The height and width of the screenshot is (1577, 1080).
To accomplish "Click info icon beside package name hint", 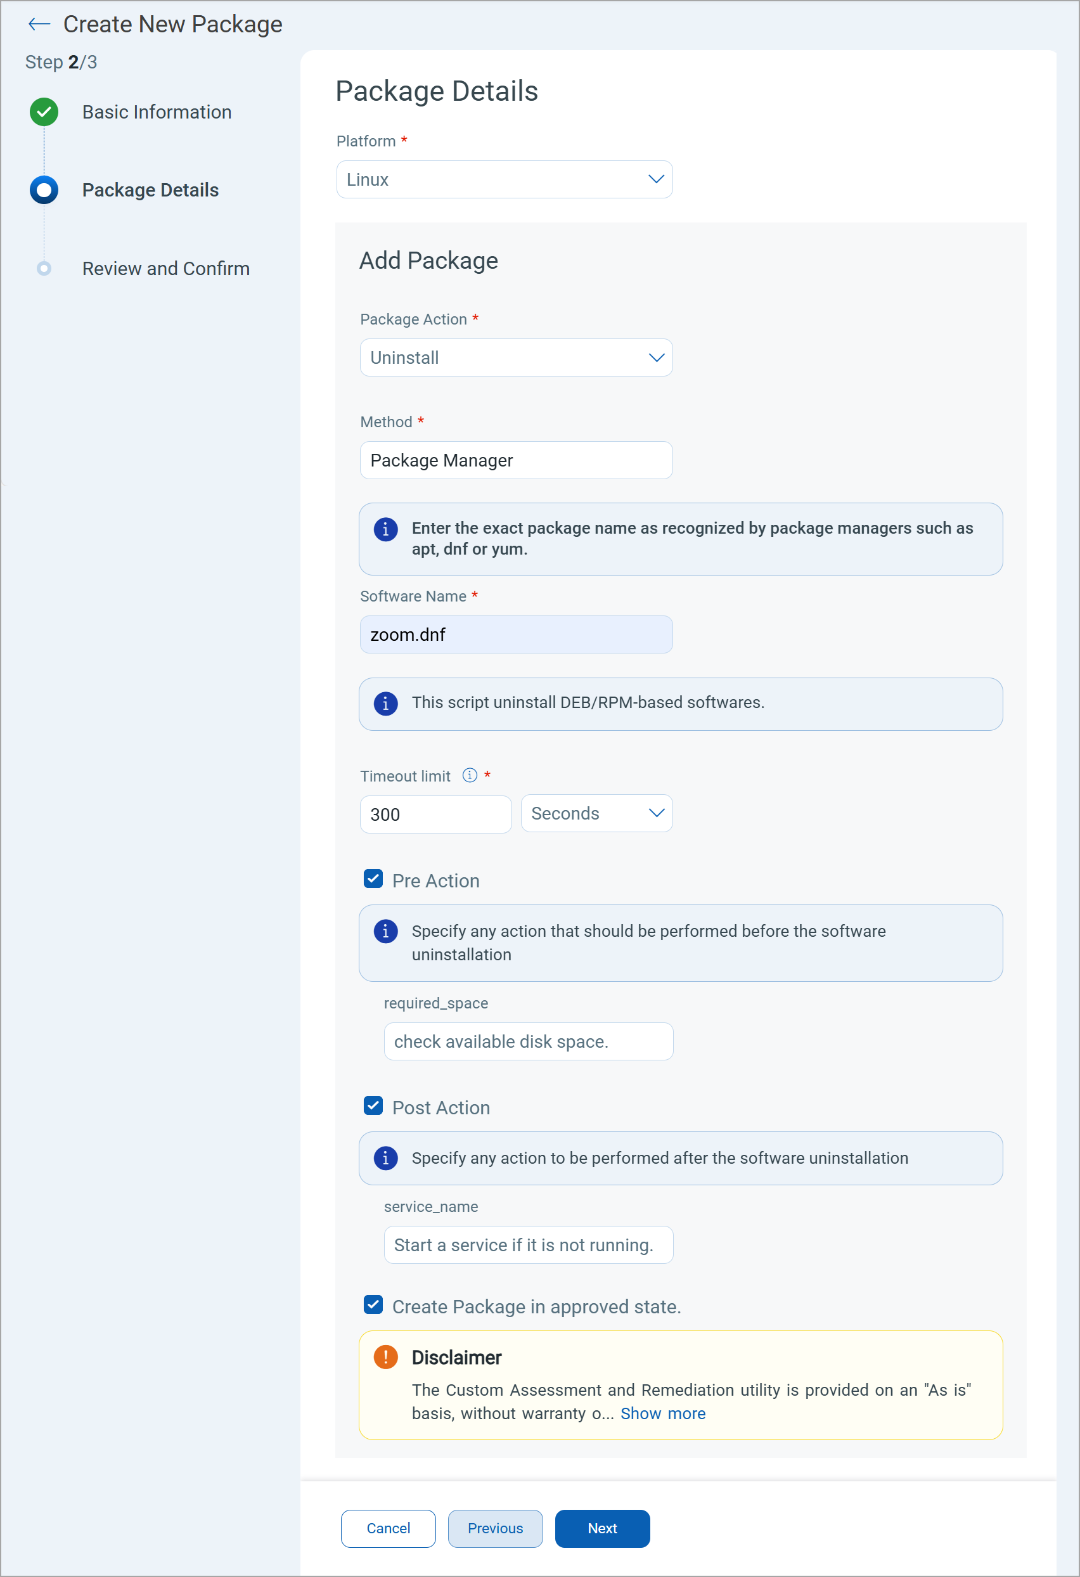I will [x=385, y=529].
